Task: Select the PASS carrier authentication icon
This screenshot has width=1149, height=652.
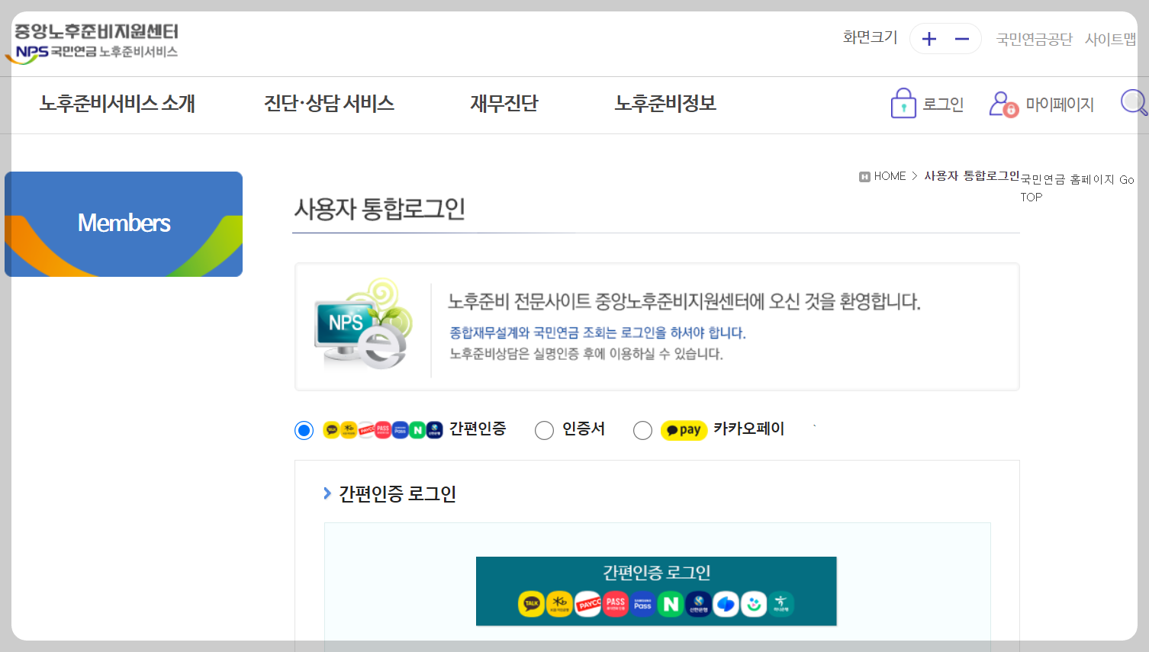Action: point(615,604)
